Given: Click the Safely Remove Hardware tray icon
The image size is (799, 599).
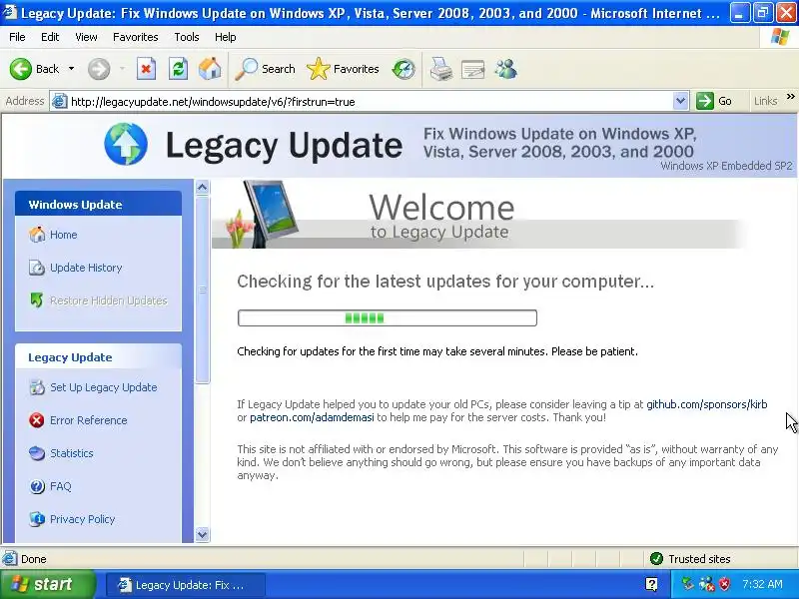Looking at the screenshot, I should [688, 584].
